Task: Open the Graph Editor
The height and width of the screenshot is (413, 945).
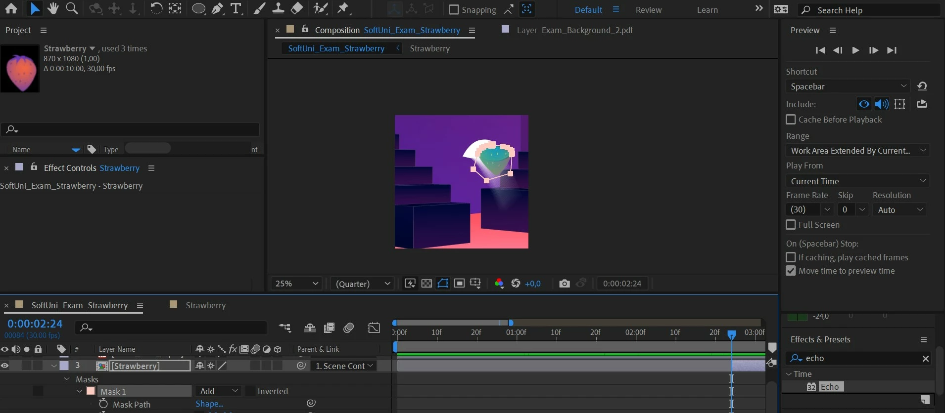Action: 374,328
